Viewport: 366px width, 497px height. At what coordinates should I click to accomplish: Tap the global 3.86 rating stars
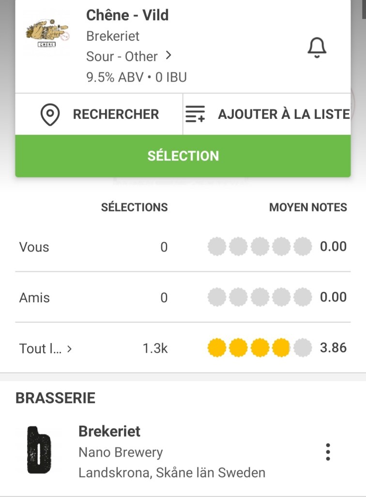tap(259, 348)
